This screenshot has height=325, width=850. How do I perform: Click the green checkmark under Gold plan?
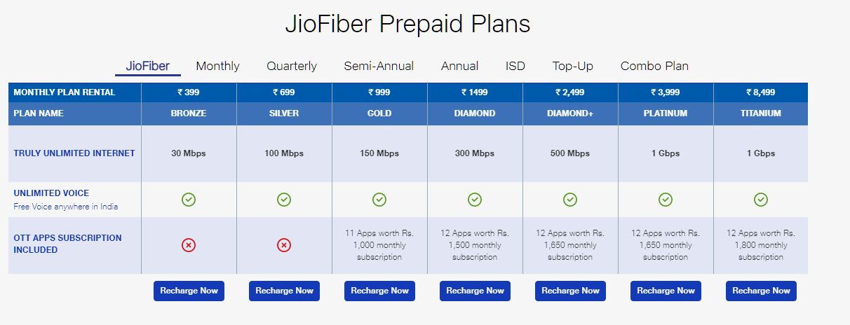[379, 200]
